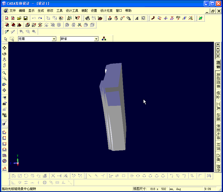The width and height of the screenshot is (223, 192).
Task: Click the text A tool icon
Action: (137, 18)
